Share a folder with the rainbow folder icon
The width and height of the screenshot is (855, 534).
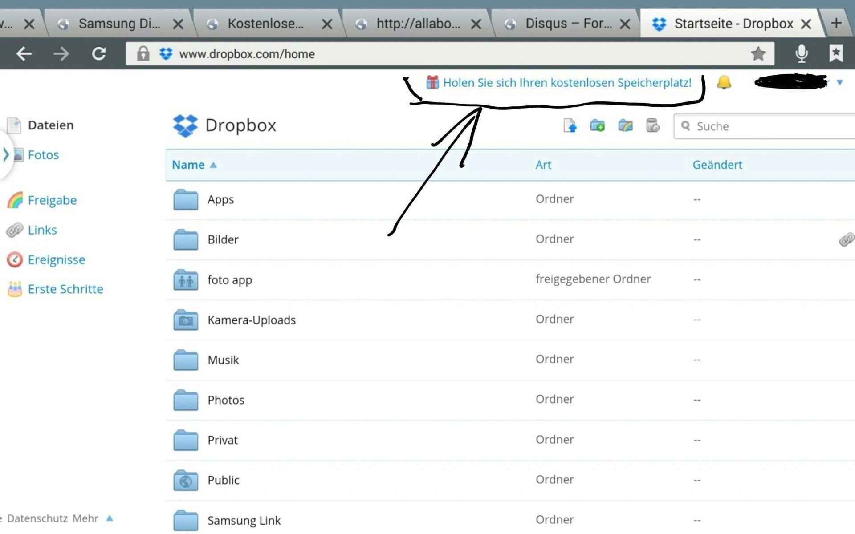(625, 126)
